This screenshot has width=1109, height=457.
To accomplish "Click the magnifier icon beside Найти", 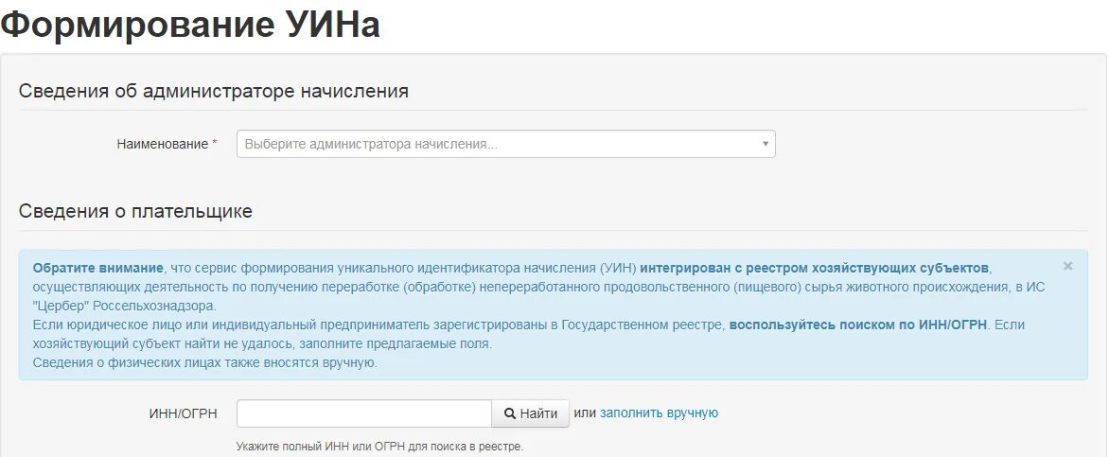I will pyautogui.click(x=509, y=413).
